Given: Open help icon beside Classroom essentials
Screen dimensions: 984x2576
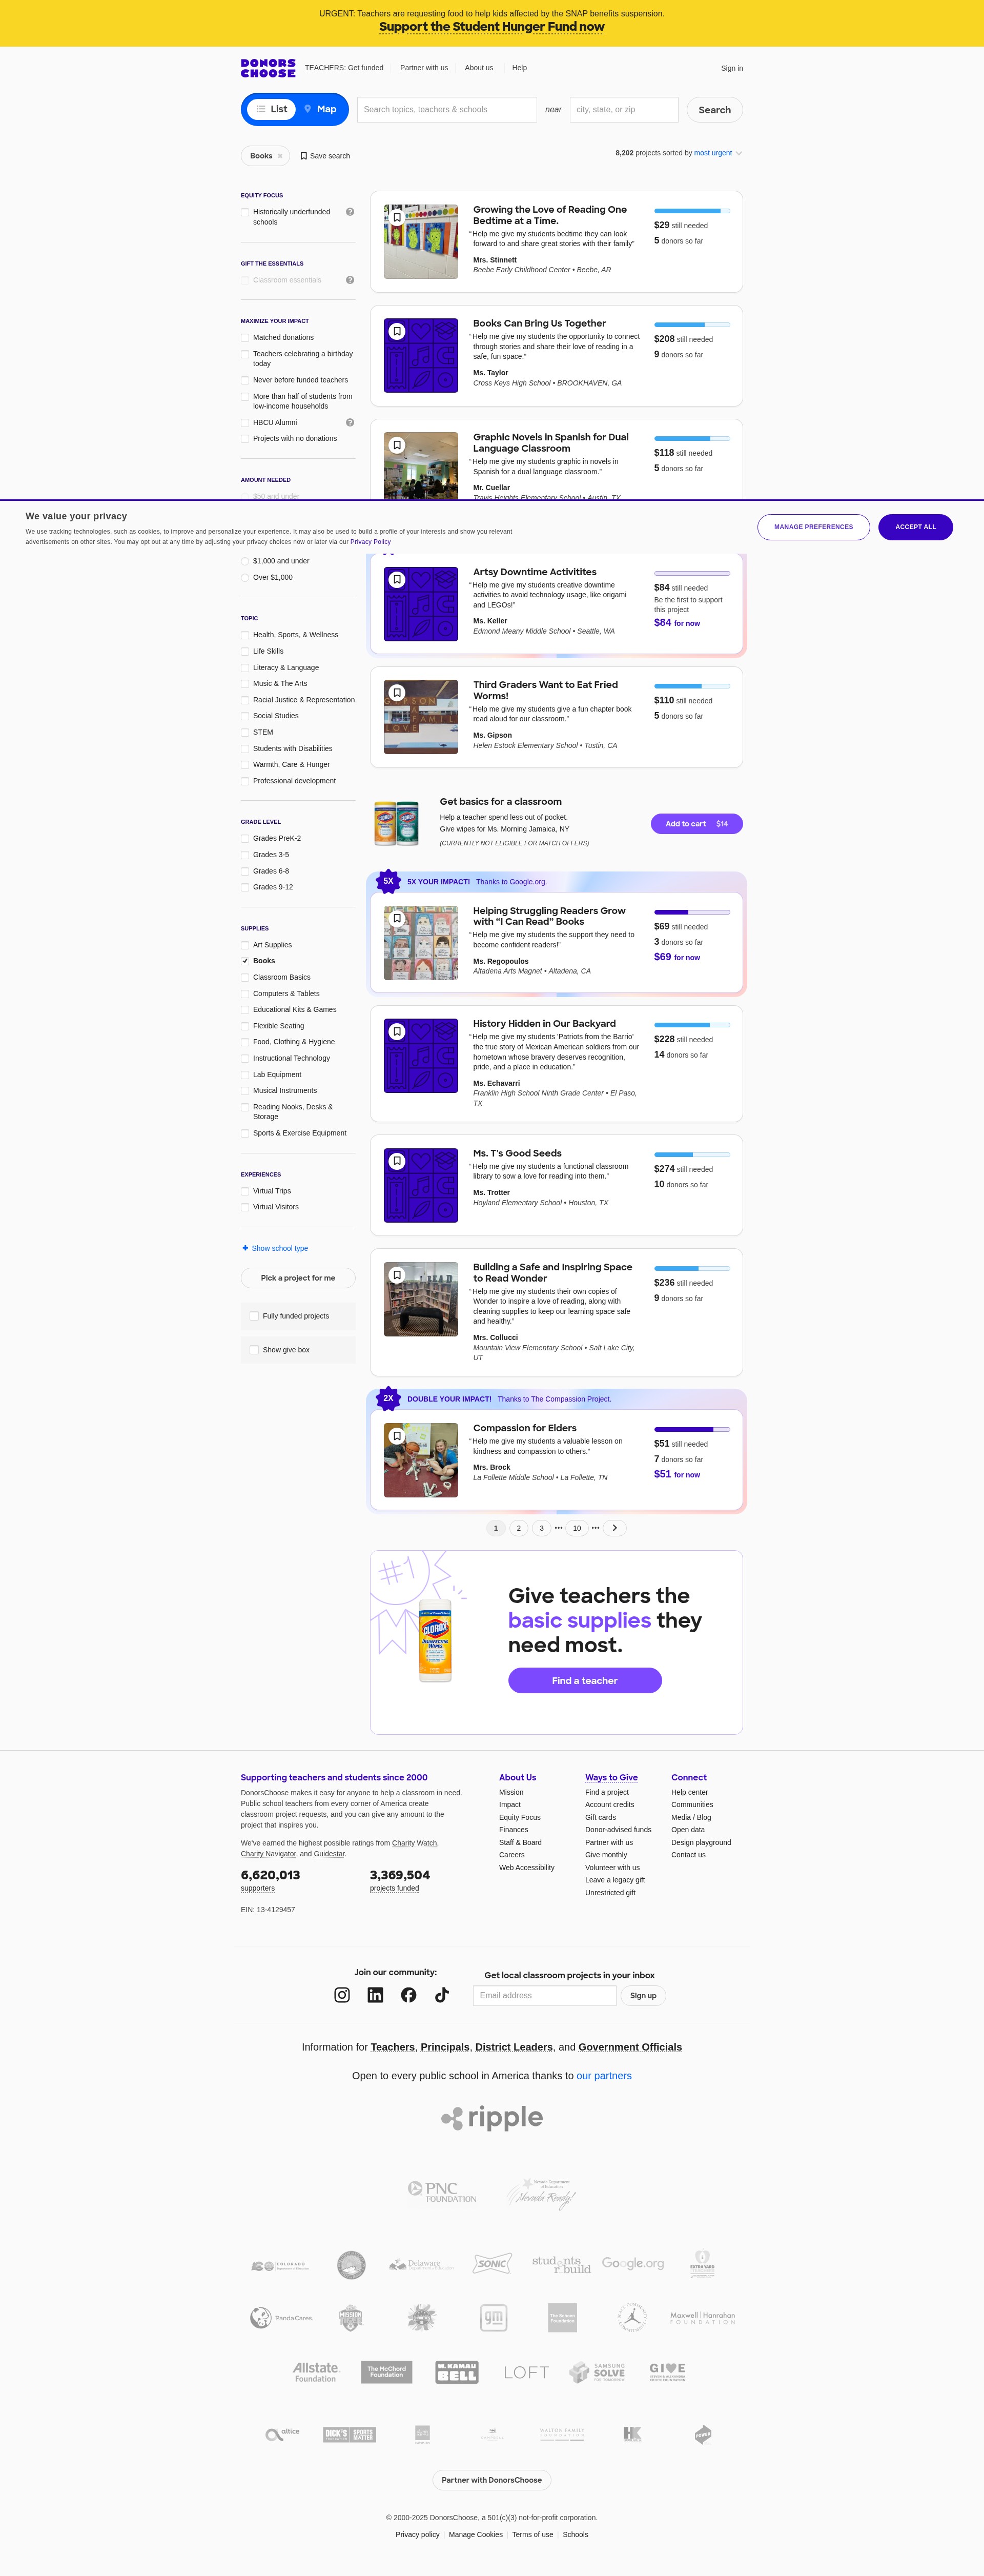Looking at the screenshot, I should [x=350, y=280].
